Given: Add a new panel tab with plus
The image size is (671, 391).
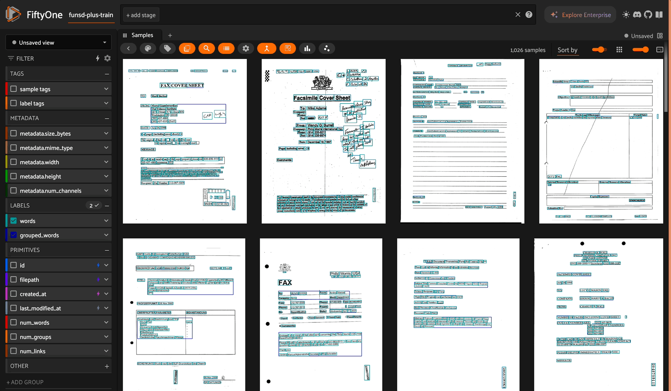Looking at the screenshot, I should (170, 36).
